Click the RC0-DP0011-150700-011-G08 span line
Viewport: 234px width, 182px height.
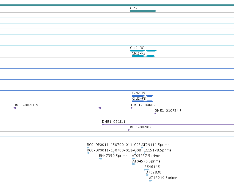111,153
